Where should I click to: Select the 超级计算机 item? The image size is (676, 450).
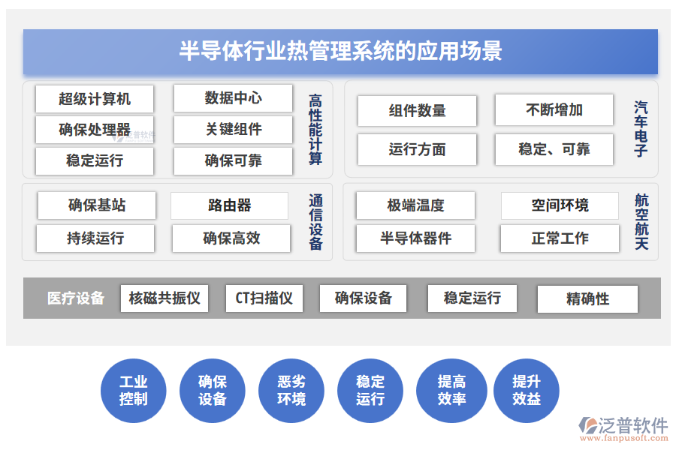click(x=95, y=98)
